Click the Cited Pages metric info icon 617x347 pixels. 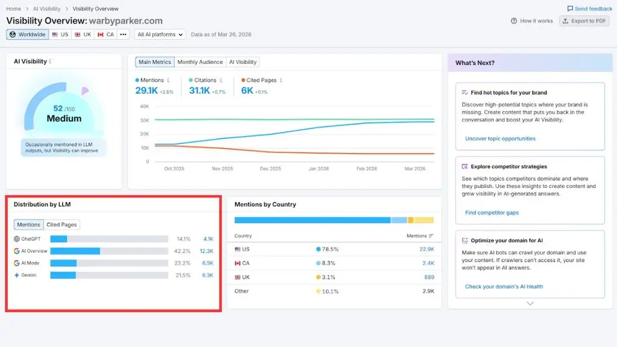tap(281, 80)
